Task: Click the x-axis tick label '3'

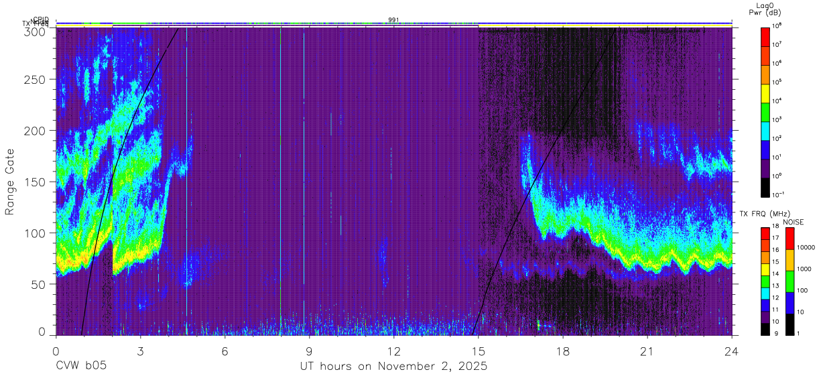Action: pos(141,351)
